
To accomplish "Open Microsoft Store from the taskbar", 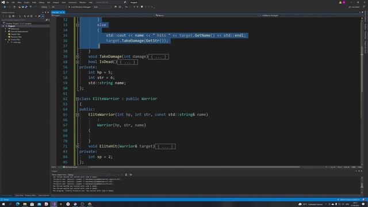I will click(x=32, y=204).
